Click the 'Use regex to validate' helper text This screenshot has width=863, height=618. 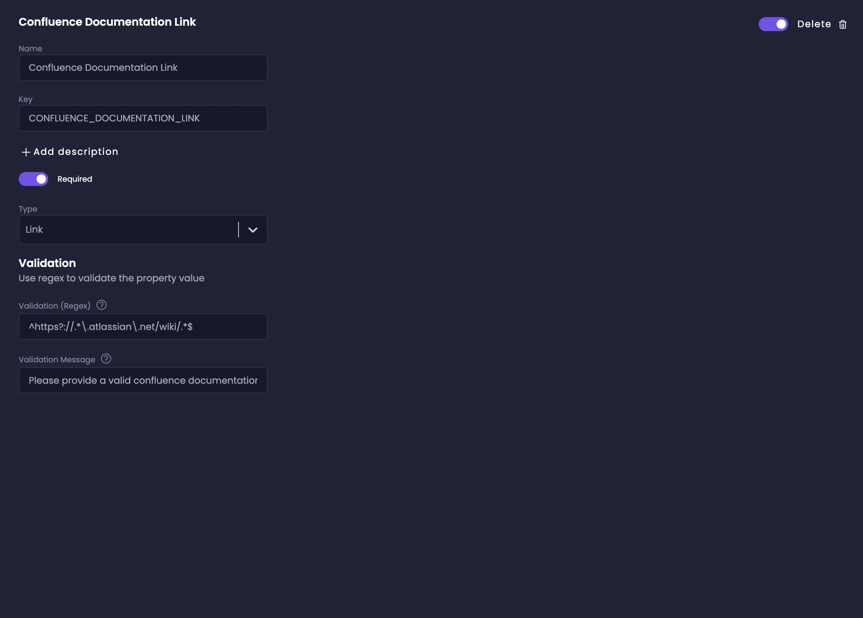[x=111, y=278]
